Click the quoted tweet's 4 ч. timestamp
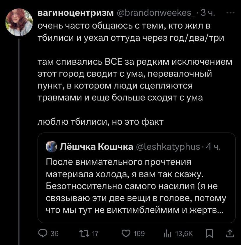This screenshot has width=241, height=245. [213, 147]
